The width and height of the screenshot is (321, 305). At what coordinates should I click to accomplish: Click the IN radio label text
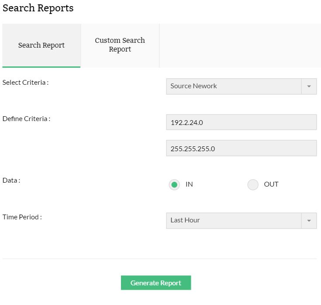click(x=189, y=184)
